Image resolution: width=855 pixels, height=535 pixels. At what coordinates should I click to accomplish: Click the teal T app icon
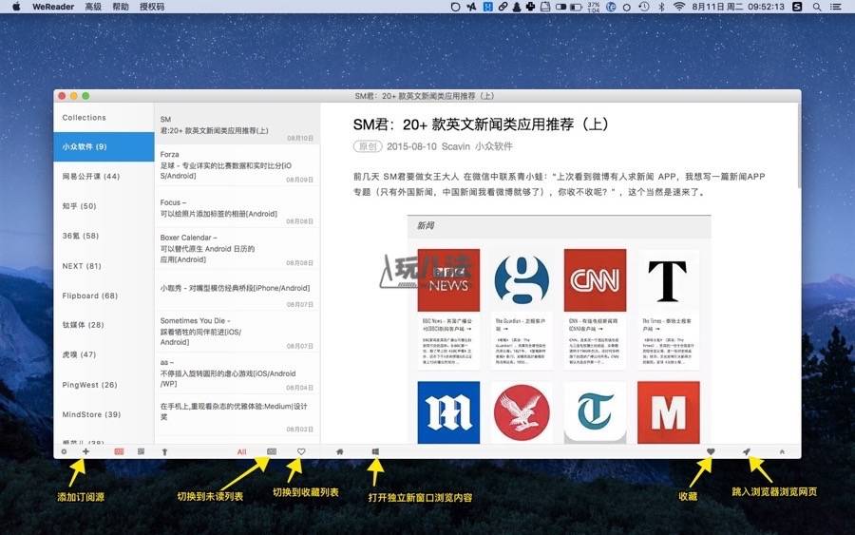(x=595, y=411)
